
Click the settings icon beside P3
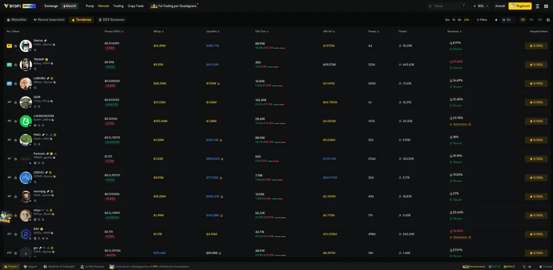(548, 20)
